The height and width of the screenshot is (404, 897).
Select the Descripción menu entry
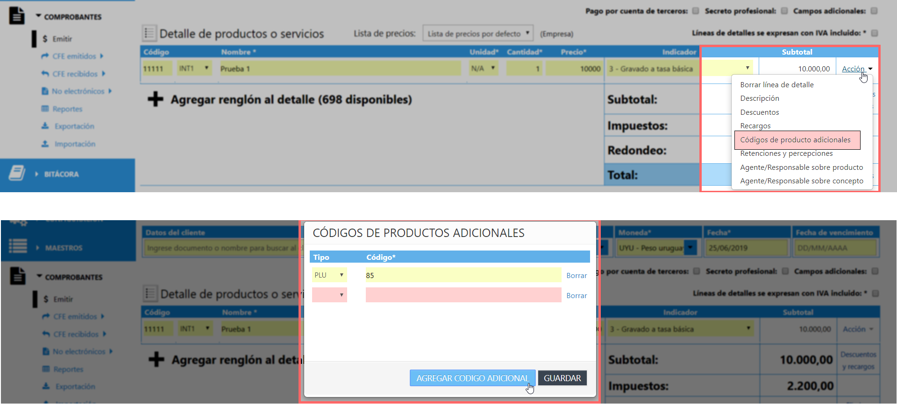(760, 98)
